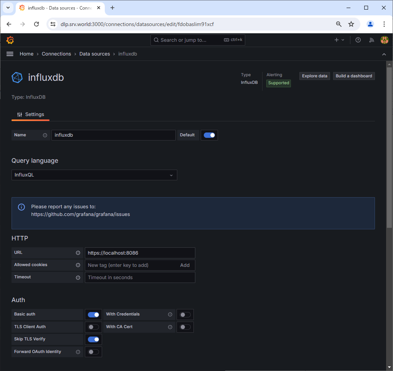Click the Timeout in seconds field
393x371 pixels.
point(140,278)
